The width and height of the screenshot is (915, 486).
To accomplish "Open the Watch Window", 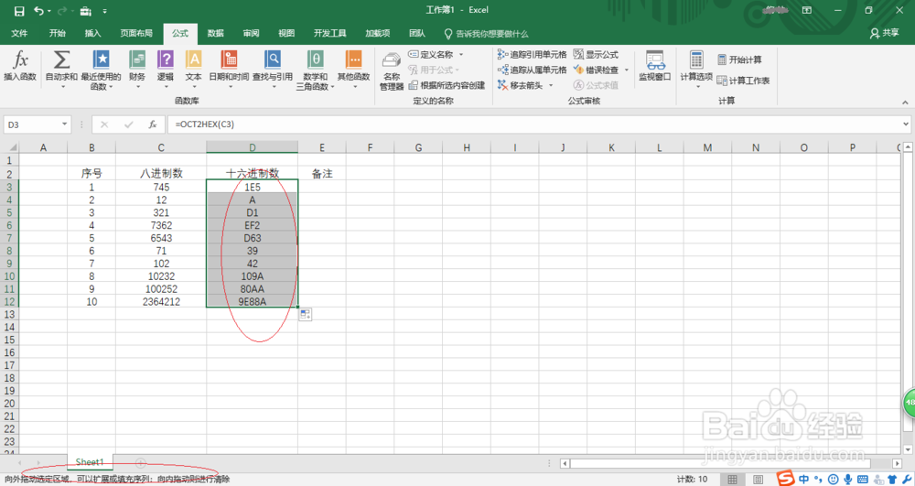I will [x=655, y=65].
